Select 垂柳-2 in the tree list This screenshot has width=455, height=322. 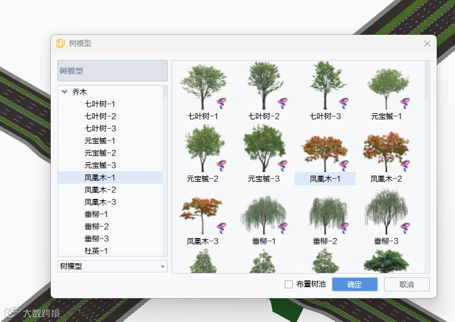point(96,227)
